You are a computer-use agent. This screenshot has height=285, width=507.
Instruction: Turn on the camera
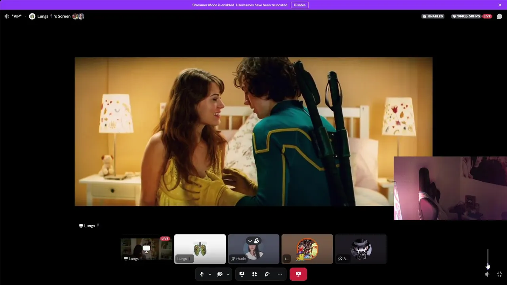click(220, 274)
